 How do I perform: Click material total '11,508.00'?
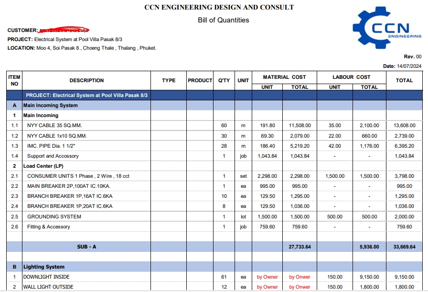click(x=300, y=126)
